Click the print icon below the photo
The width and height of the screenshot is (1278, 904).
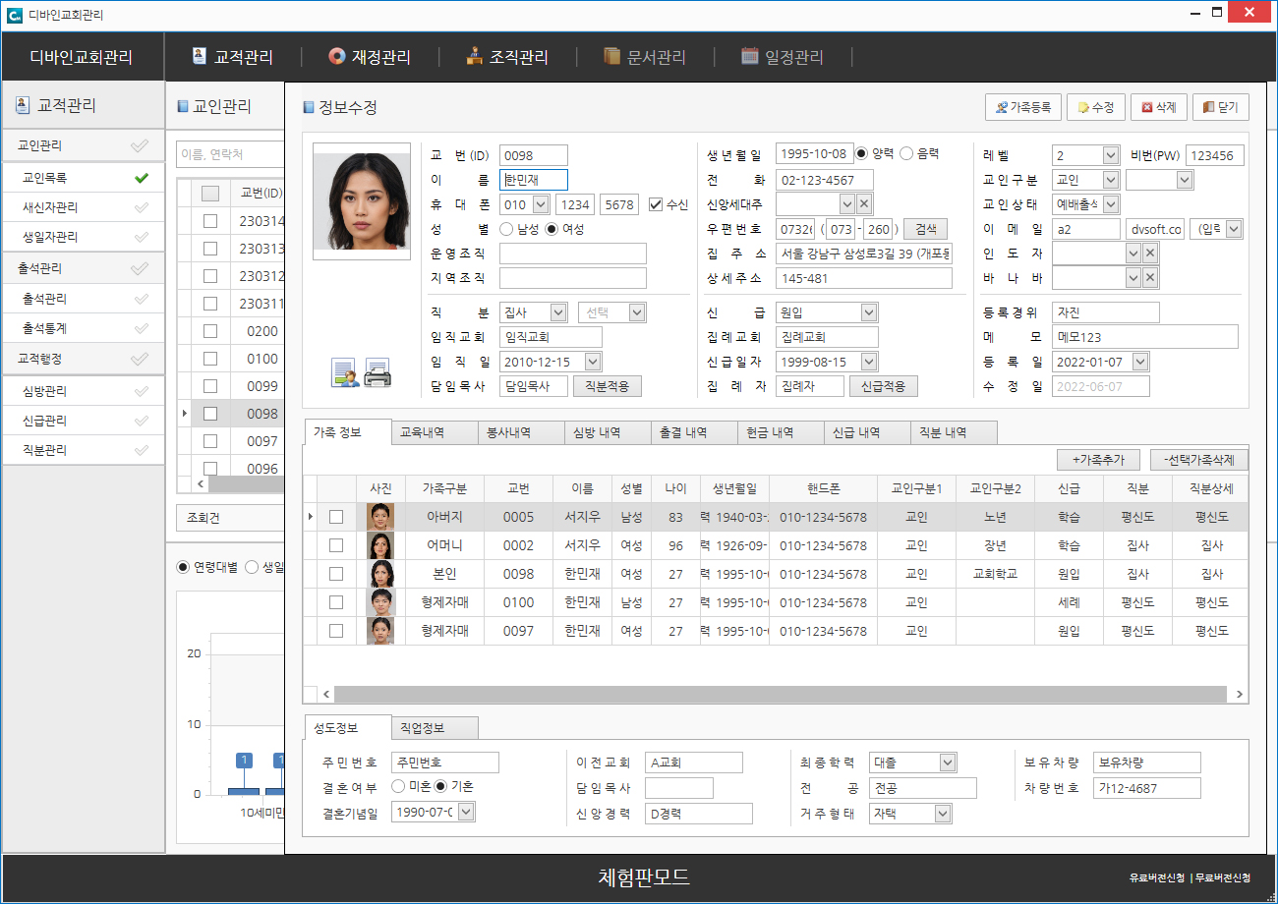click(x=378, y=373)
